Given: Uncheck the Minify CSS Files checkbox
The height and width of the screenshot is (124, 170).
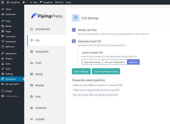Looking at the screenshot, I should pos(74,30).
